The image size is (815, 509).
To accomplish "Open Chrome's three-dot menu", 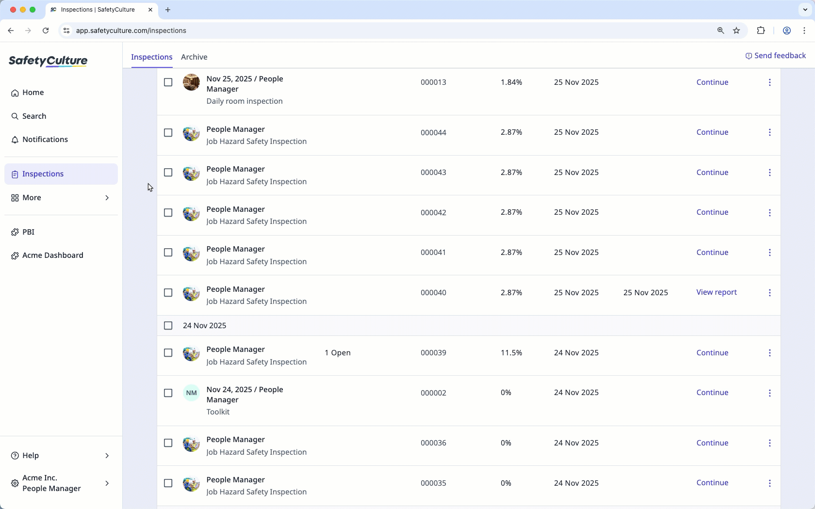I will pos(804,31).
